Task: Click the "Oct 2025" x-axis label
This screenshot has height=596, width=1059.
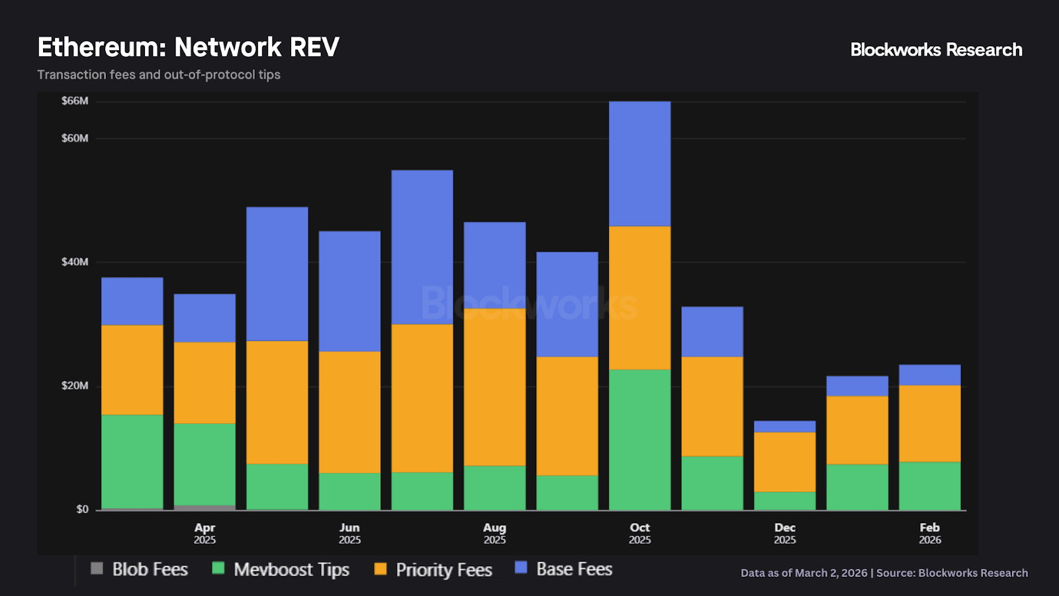Action: pyautogui.click(x=639, y=533)
